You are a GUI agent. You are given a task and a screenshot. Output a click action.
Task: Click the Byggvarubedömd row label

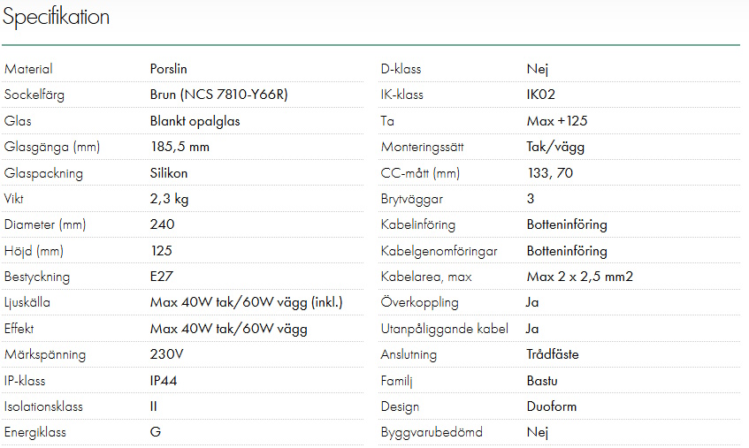432,432
